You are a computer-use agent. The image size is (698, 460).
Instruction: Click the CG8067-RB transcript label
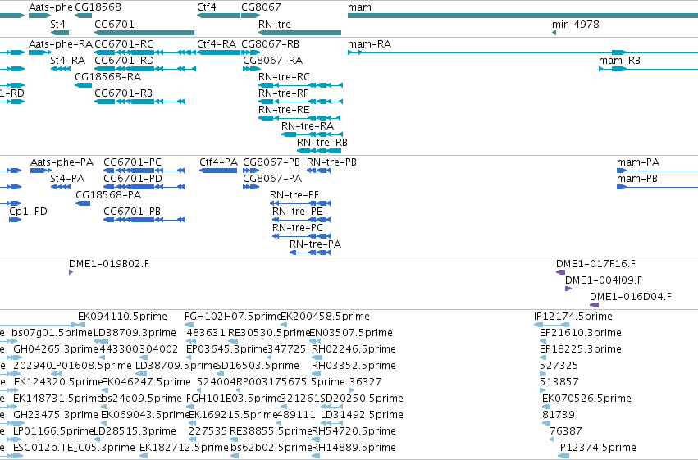tap(270, 44)
